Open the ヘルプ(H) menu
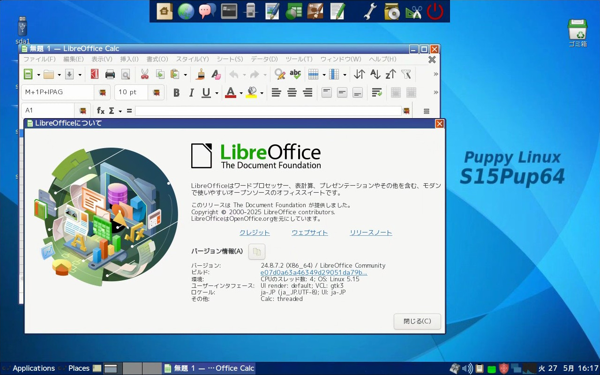The height and width of the screenshot is (375, 600). pos(382,59)
